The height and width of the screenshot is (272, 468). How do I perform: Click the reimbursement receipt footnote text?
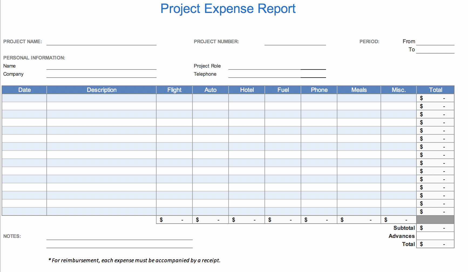coord(134,260)
